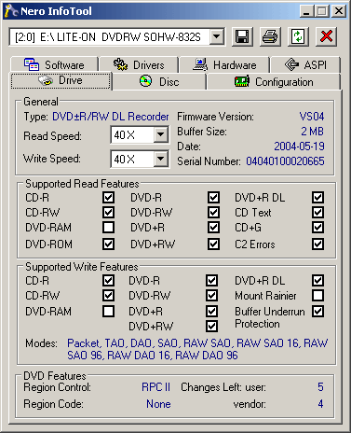Open the Configuration tab

click(x=274, y=82)
